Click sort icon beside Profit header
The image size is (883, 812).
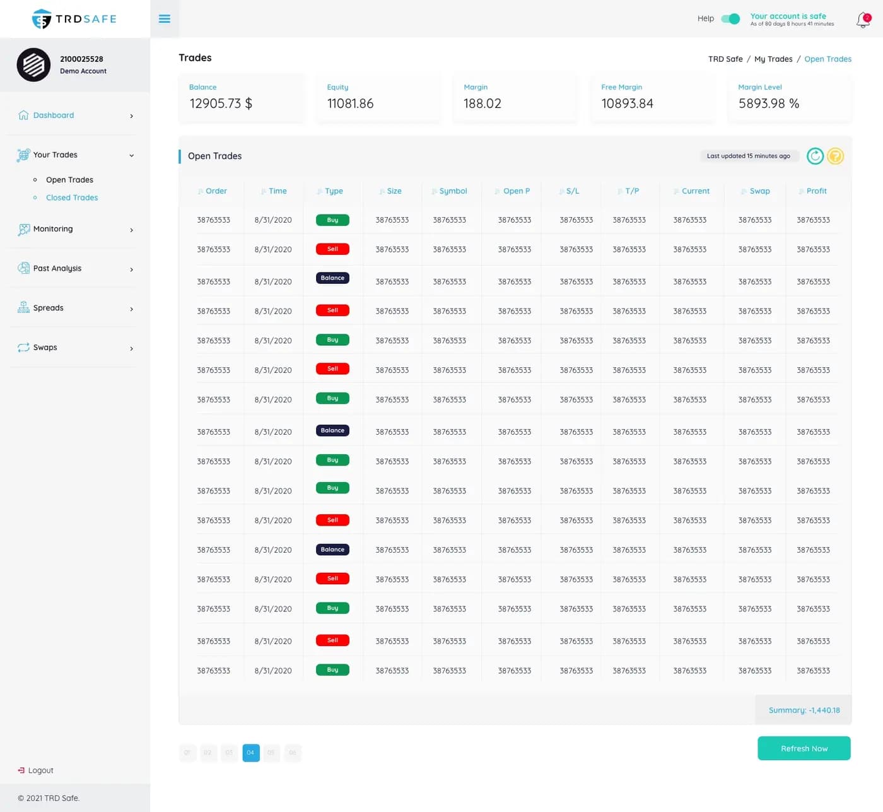[x=801, y=191]
